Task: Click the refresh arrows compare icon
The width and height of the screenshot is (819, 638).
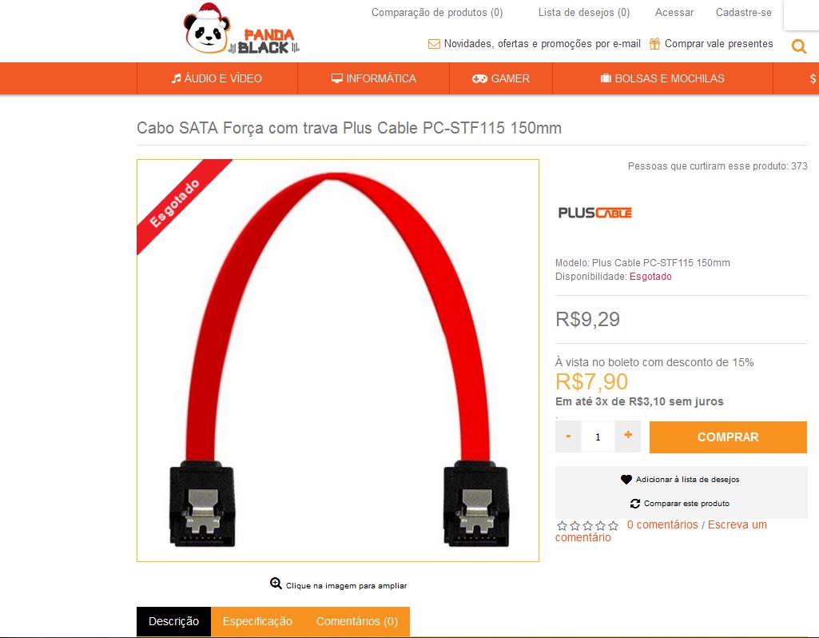Action: click(635, 503)
